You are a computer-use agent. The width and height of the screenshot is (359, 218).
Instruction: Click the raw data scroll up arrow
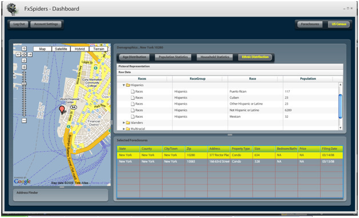(x=340, y=85)
